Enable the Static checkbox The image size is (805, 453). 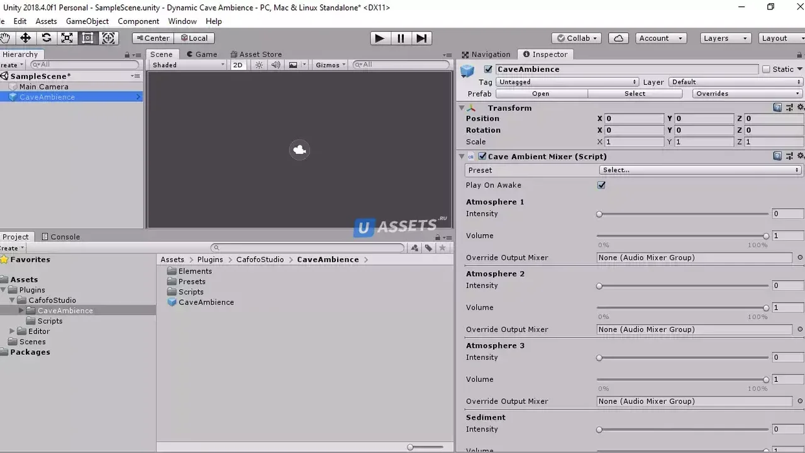click(766, 69)
